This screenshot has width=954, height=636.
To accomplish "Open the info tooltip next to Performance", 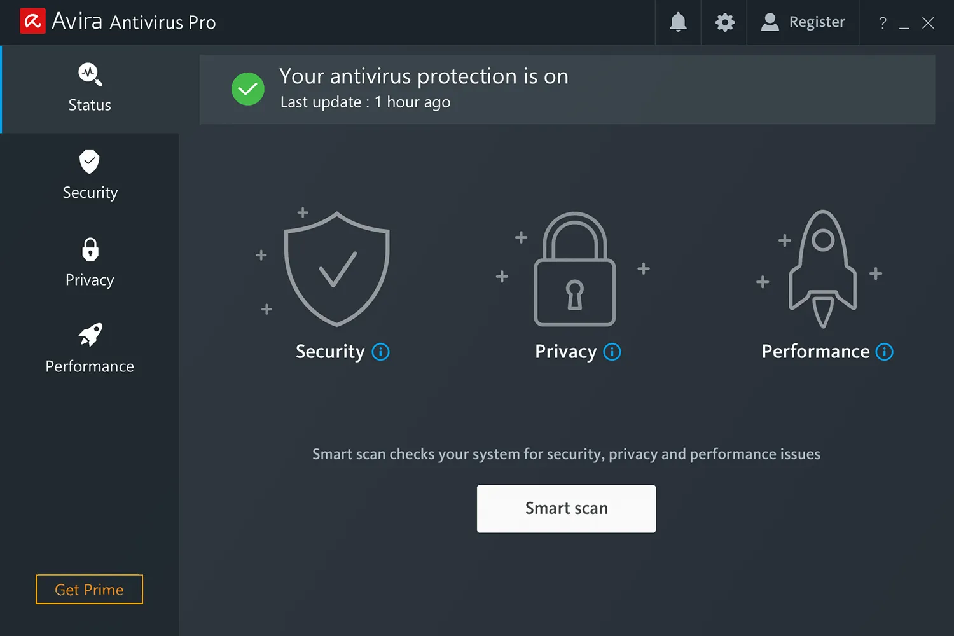I will [x=885, y=351].
